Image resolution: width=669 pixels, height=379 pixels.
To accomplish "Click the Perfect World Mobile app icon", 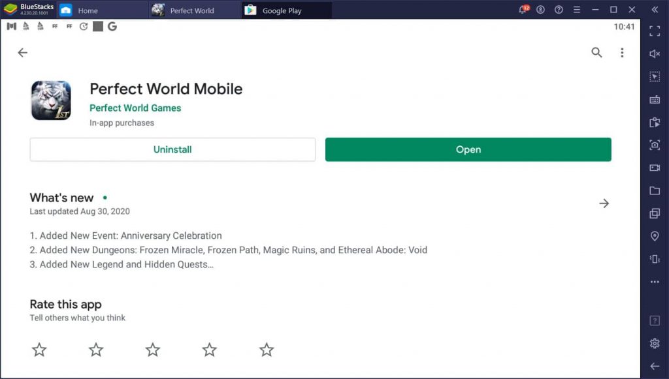I will click(x=51, y=100).
